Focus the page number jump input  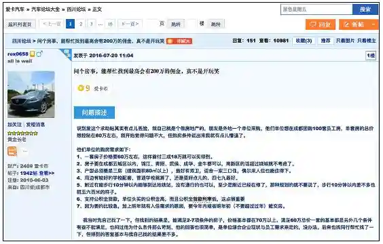tap(151, 24)
